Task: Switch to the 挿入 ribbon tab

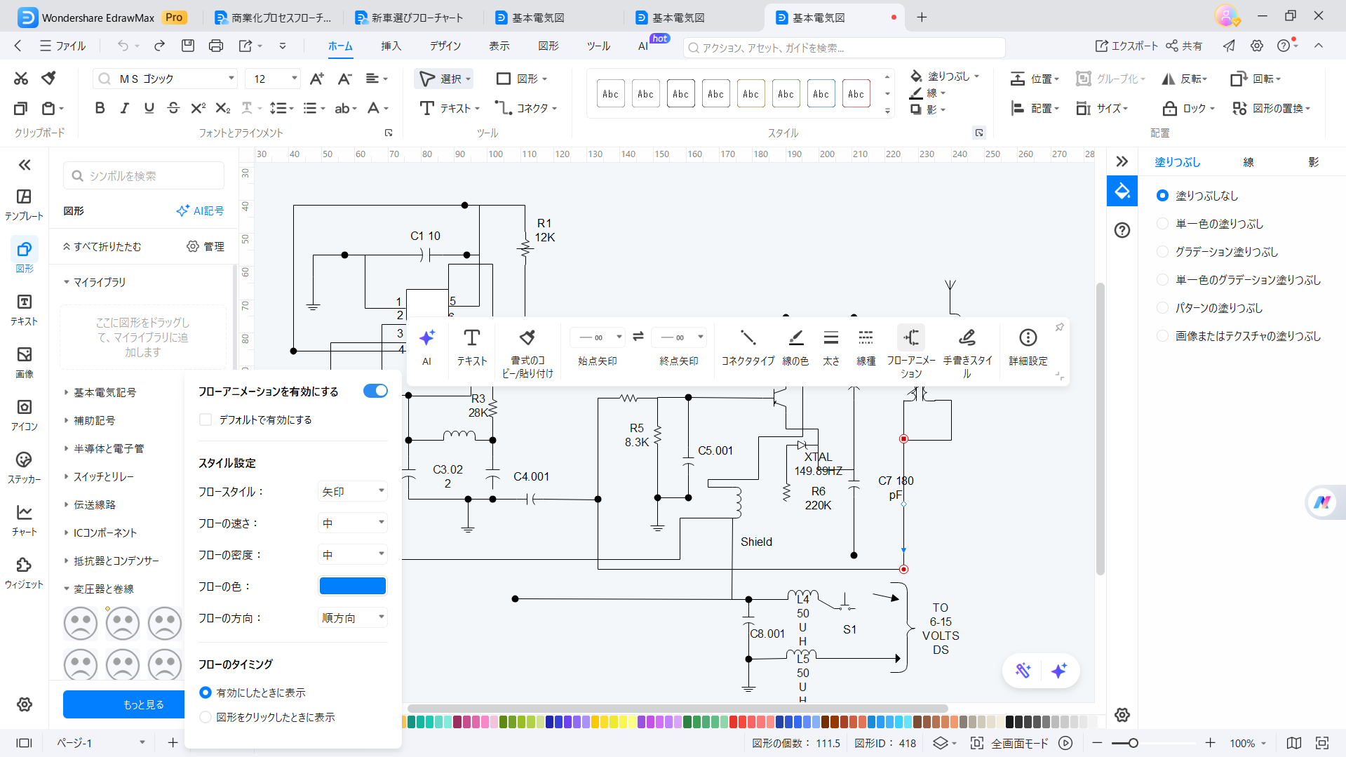Action: coord(391,46)
